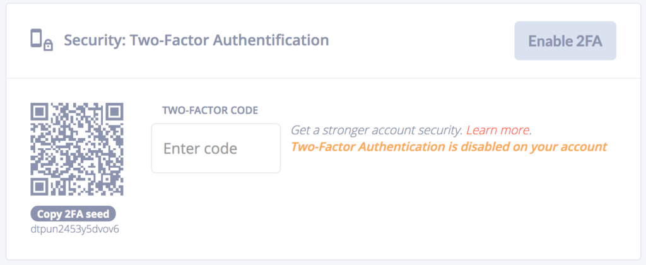Click the TWO-FACTOR CODE field label
Image resolution: width=646 pixels, height=265 pixels.
[x=210, y=110]
